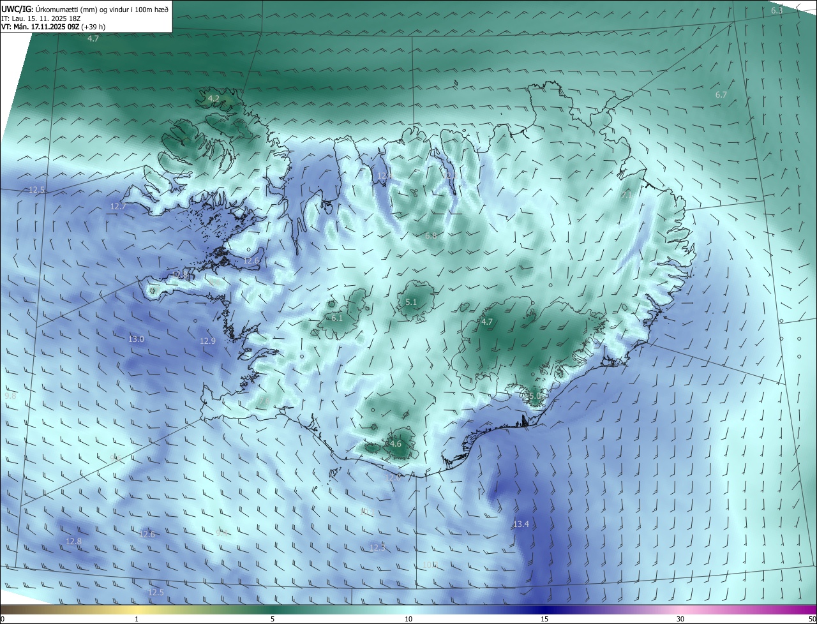Click the 6.1 value inside the glacier outline
Viewport: 817px width, 624px height.
coord(337,318)
